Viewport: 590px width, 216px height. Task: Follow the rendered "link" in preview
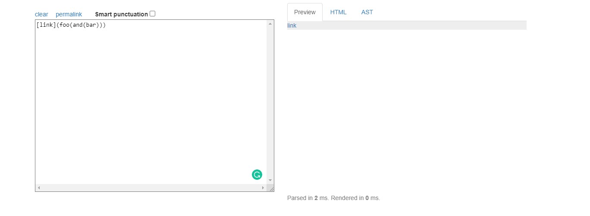click(292, 25)
